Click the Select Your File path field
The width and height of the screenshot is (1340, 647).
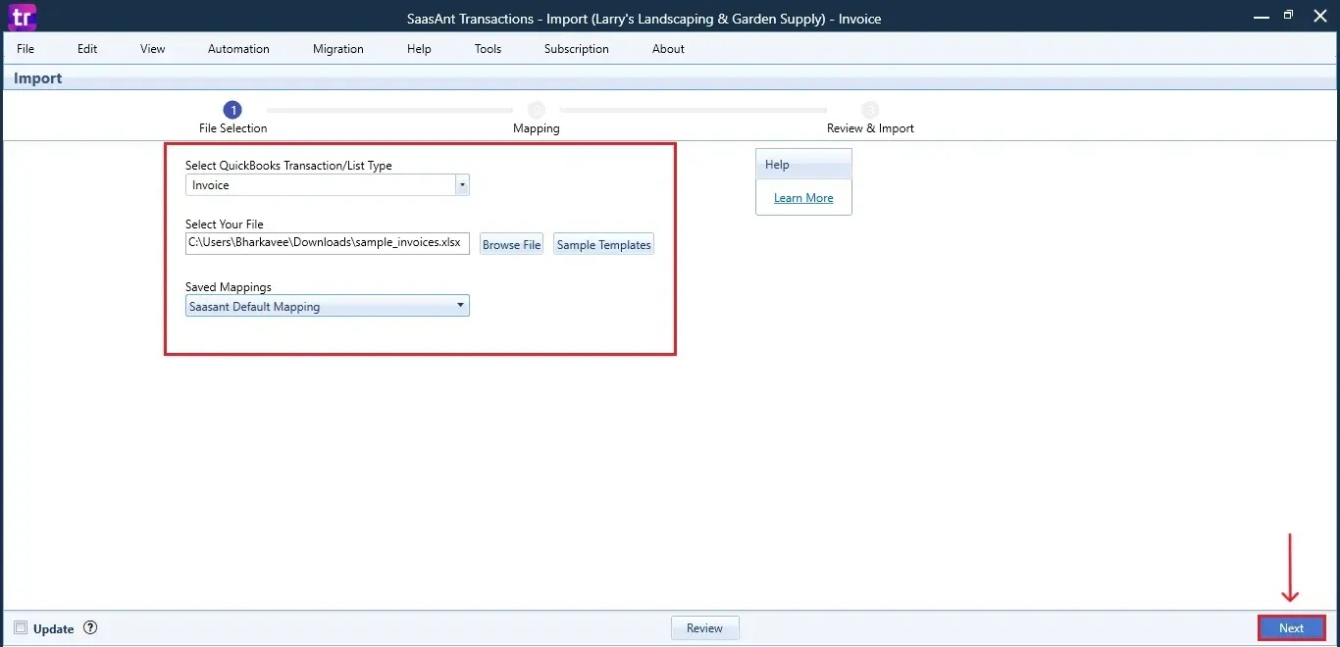pyautogui.click(x=328, y=243)
